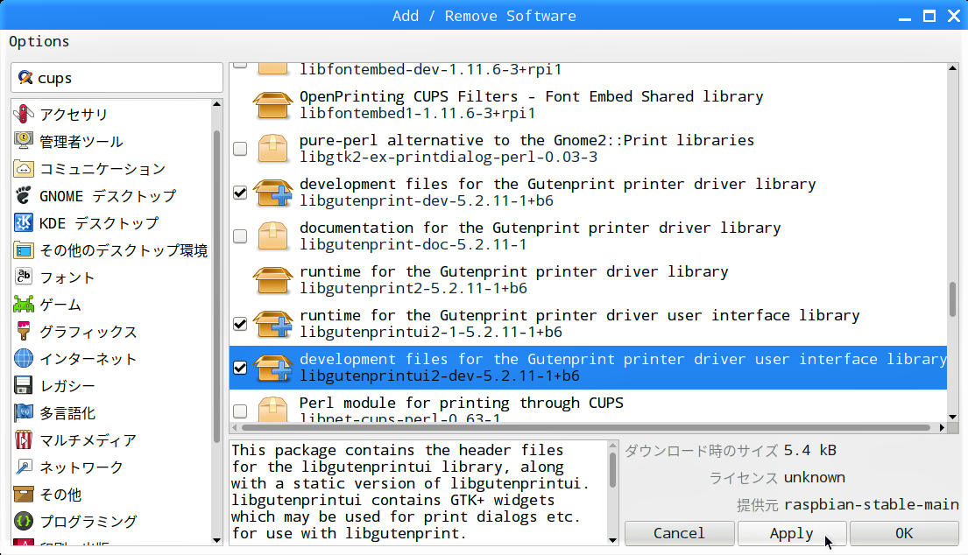Viewport: 968px width, 555px height.
Task: Select 'pure-perl alternative to the Gnome2::Print libraries'
Action: [526, 141]
